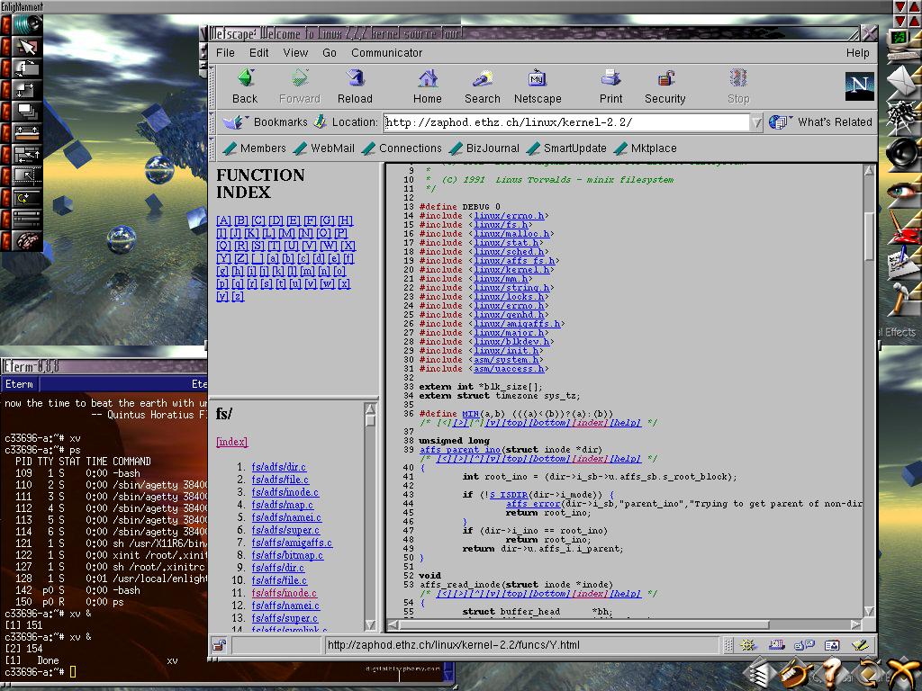
Task: Open the File menu
Action: [x=225, y=53]
